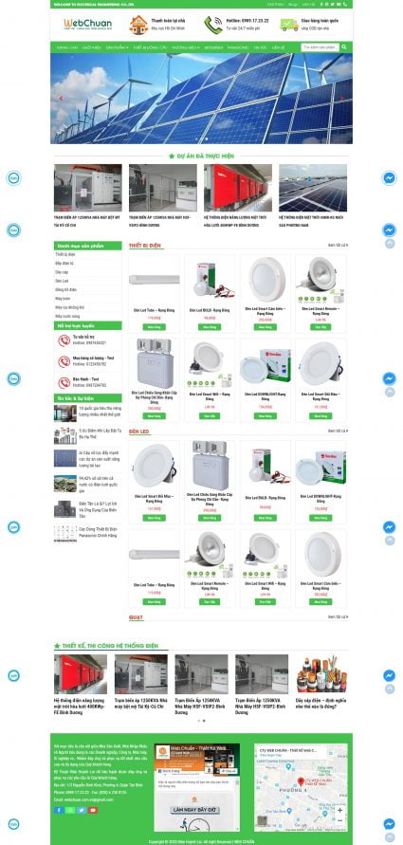Click Mua hàng under Đèn Led Tube
The width and height of the screenshot is (403, 845).
(x=154, y=327)
